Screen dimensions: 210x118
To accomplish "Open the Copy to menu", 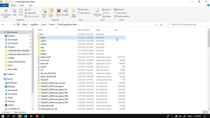I will [x=51, y=13].
